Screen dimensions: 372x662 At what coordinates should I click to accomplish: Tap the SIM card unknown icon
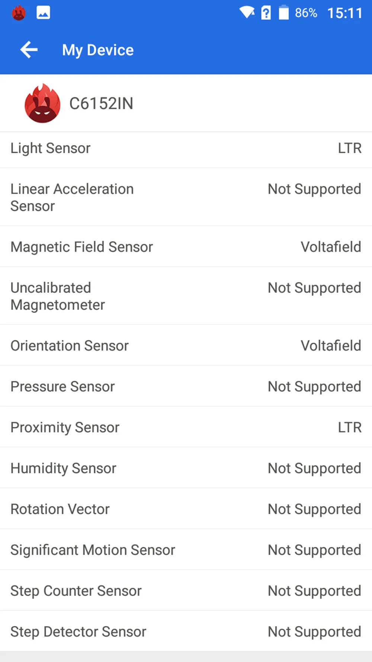[x=266, y=13]
